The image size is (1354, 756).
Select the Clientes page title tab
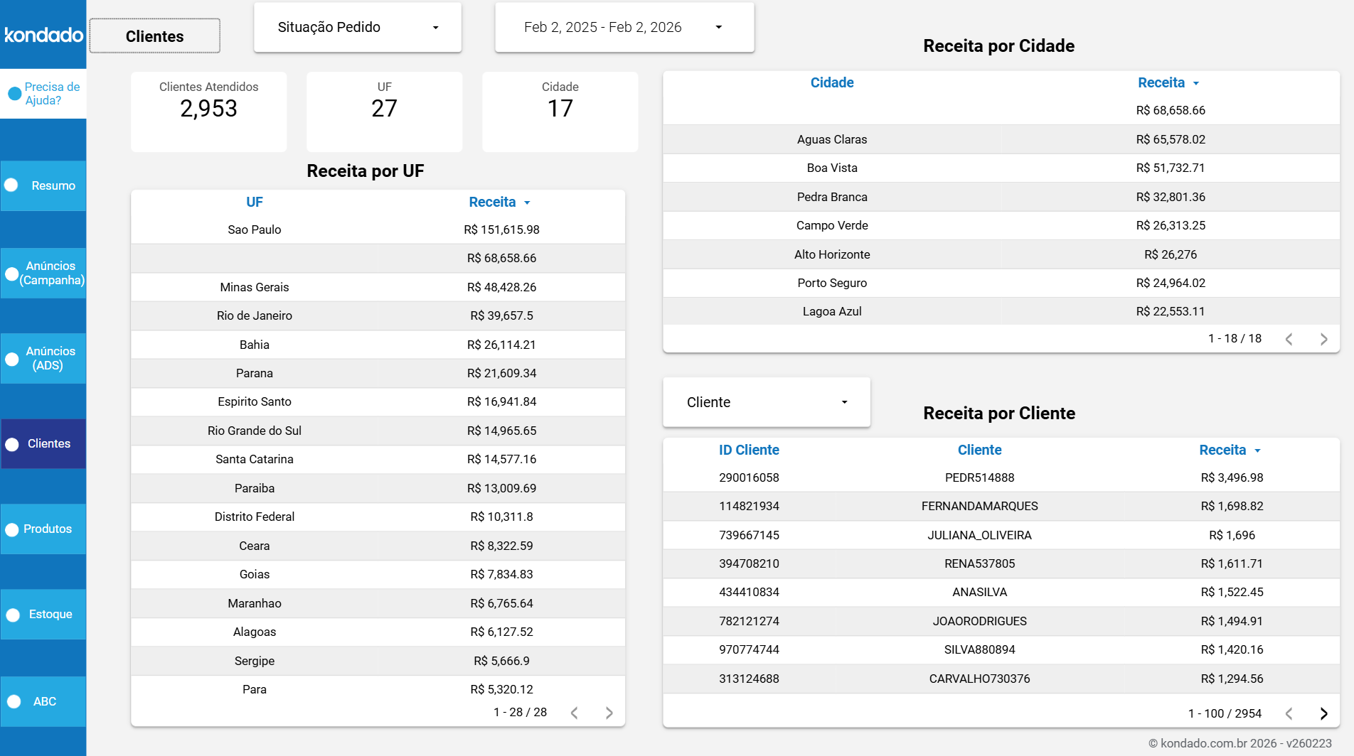click(154, 36)
